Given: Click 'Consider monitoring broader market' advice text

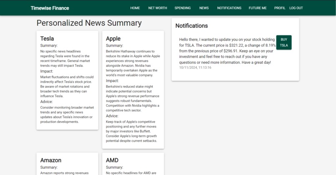Looking at the screenshot, I should (x=67, y=115).
